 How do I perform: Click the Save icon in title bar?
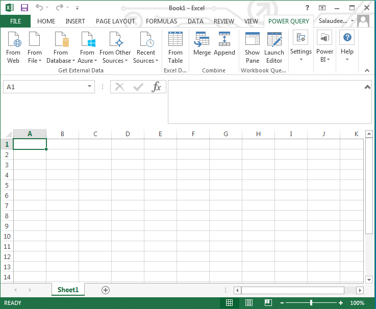pyautogui.click(x=24, y=8)
